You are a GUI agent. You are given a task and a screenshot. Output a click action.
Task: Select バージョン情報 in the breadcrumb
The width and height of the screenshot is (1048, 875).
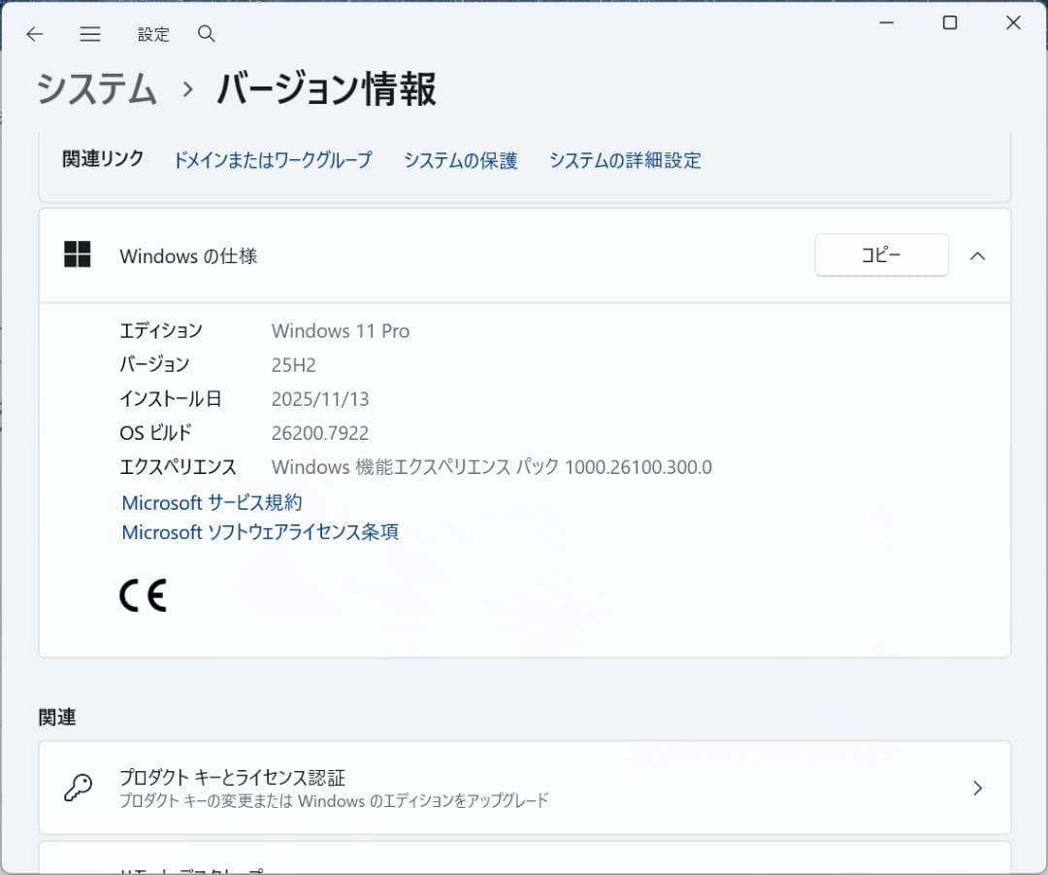tap(326, 88)
